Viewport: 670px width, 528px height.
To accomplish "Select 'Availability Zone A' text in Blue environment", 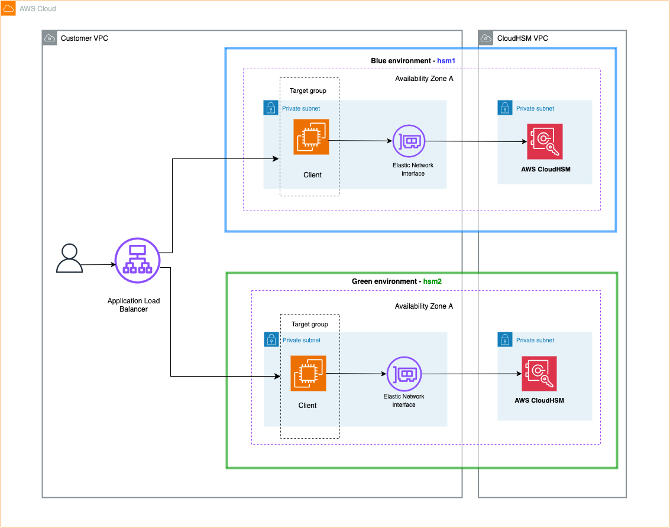I will [x=424, y=79].
